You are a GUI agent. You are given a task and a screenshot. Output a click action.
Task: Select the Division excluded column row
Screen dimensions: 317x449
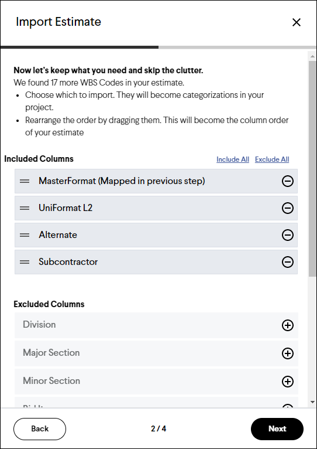coord(156,325)
